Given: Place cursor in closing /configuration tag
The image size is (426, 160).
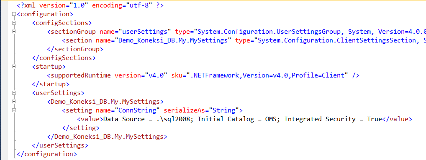Looking at the screenshot, I should click(47, 154).
